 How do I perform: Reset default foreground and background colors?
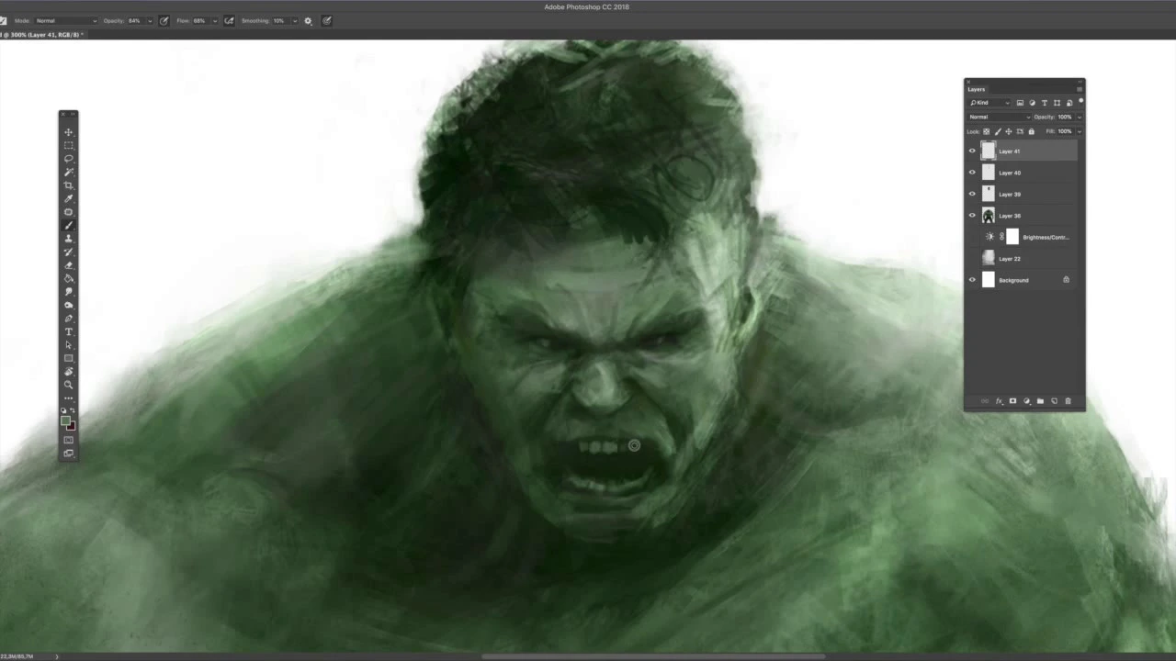click(x=63, y=410)
